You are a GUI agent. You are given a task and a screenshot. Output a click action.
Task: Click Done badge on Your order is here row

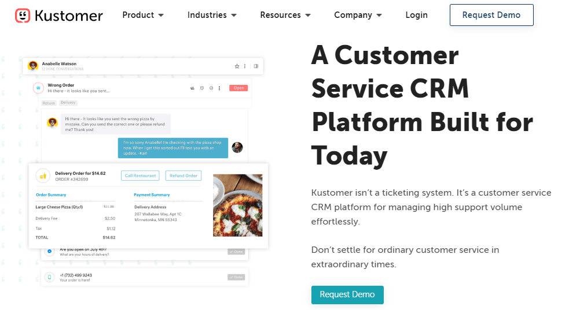pos(236,277)
